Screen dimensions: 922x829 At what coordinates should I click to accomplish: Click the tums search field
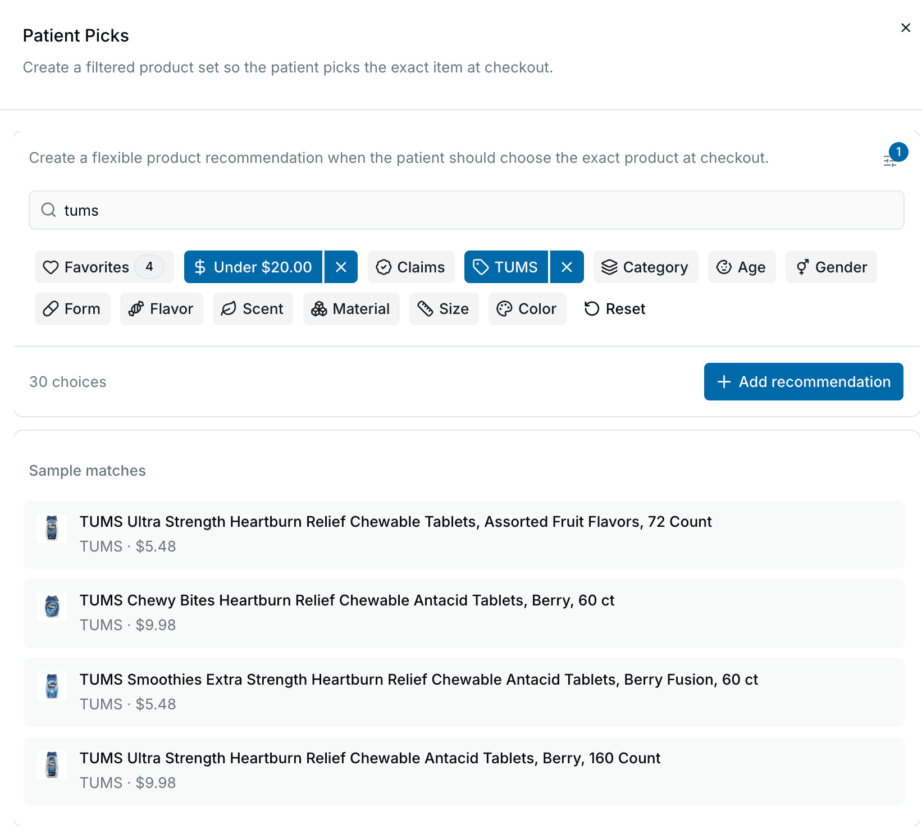pos(466,210)
